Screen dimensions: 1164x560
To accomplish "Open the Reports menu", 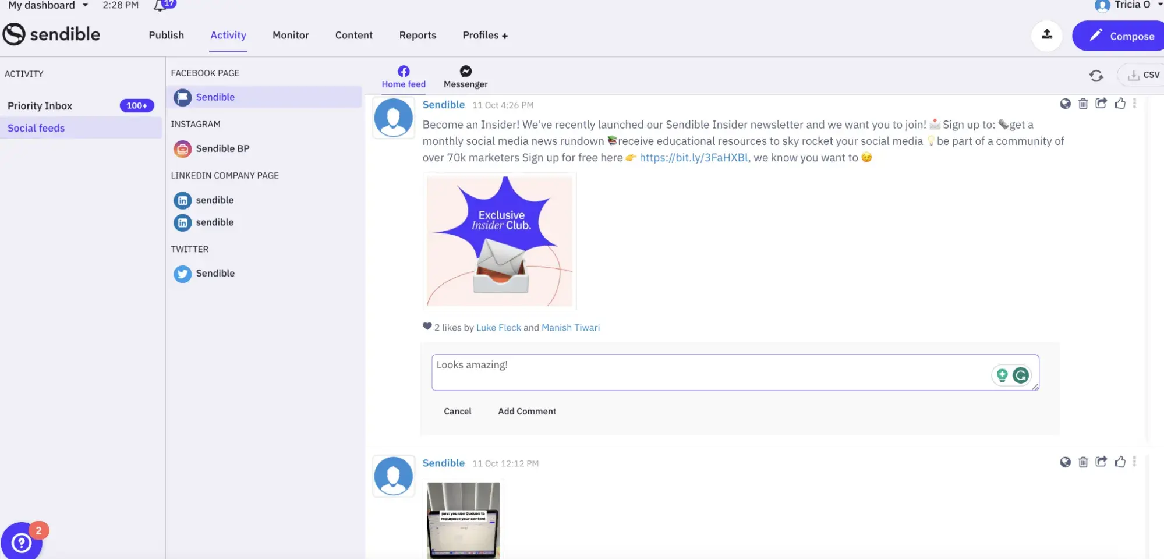I will [417, 35].
